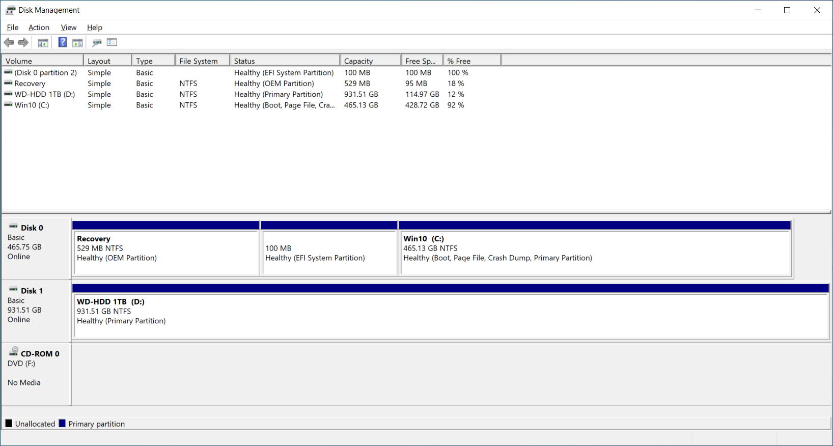Click 'Healthy (OEM Partition)' status cell in list
The width and height of the screenshot is (833, 446).
tap(274, 83)
